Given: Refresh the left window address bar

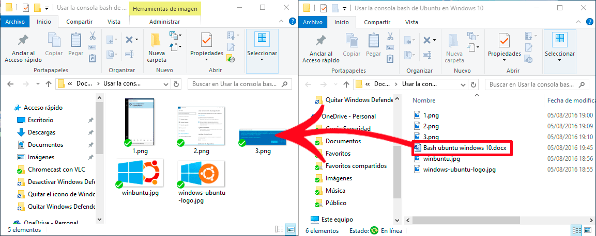Looking at the screenshot, I should [x=176, y=84].
